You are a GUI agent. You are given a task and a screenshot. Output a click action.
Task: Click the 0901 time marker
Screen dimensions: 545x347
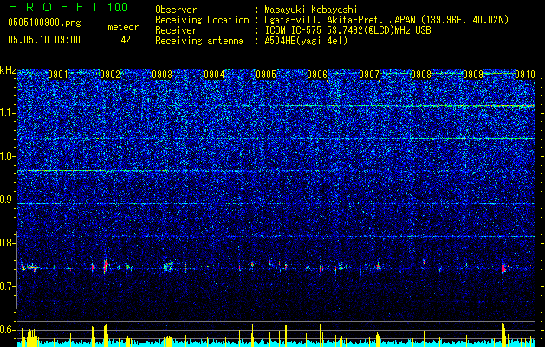(x=58, y=75)
